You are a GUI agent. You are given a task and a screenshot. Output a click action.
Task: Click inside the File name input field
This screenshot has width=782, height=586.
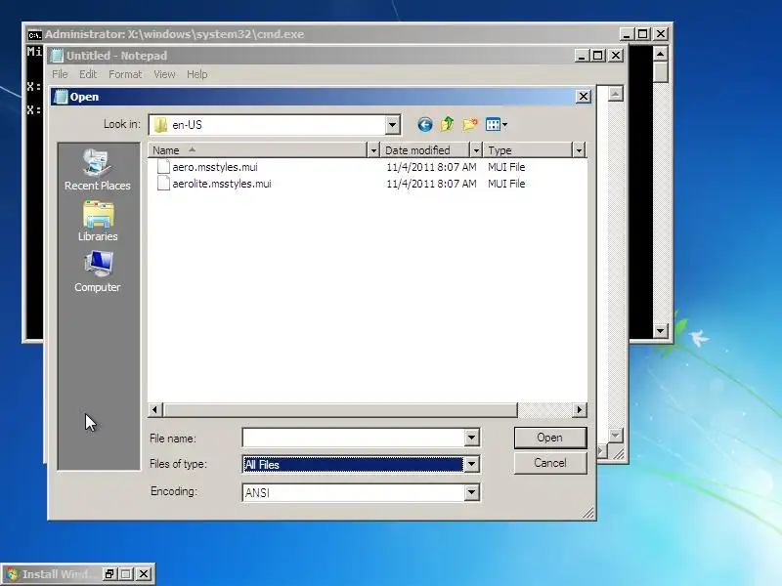(354, 438)
